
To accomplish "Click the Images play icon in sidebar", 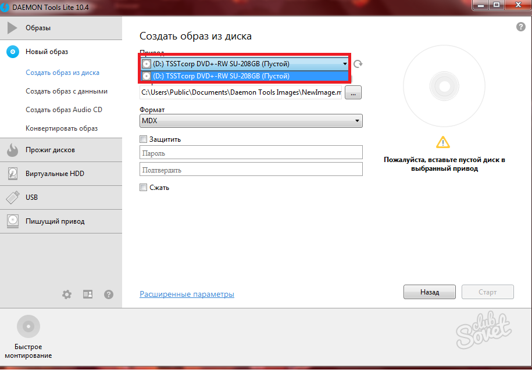I will tap(13, 28).
